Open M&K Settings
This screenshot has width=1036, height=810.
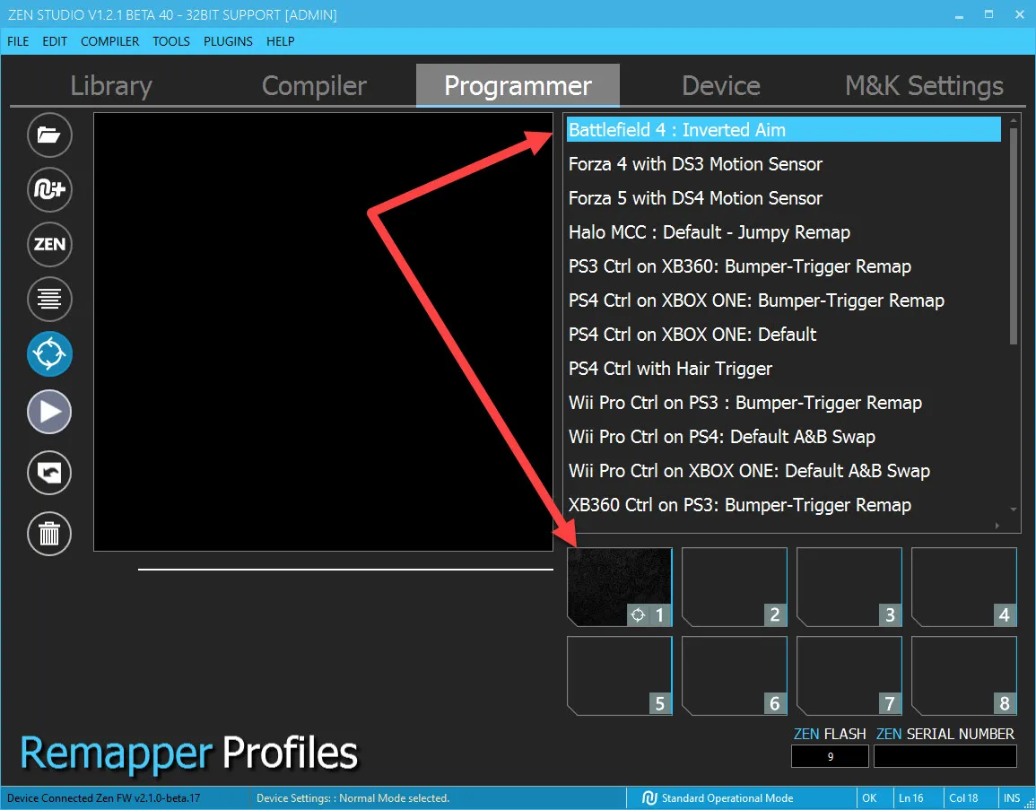[x=924, y=85]
